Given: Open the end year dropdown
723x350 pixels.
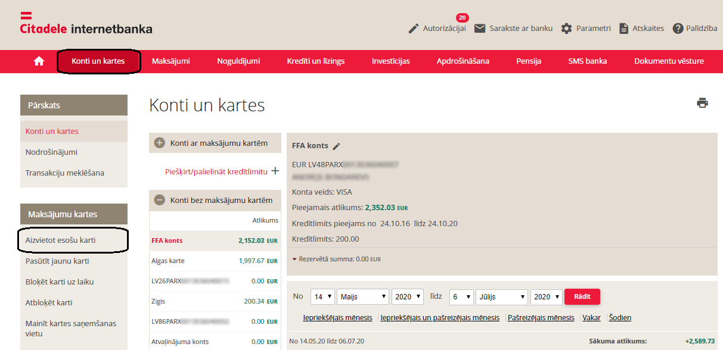Looking at the screenshot, I should click(547, 297).
